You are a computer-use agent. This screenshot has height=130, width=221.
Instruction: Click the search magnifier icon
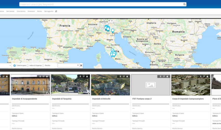(x=184, y=4)
